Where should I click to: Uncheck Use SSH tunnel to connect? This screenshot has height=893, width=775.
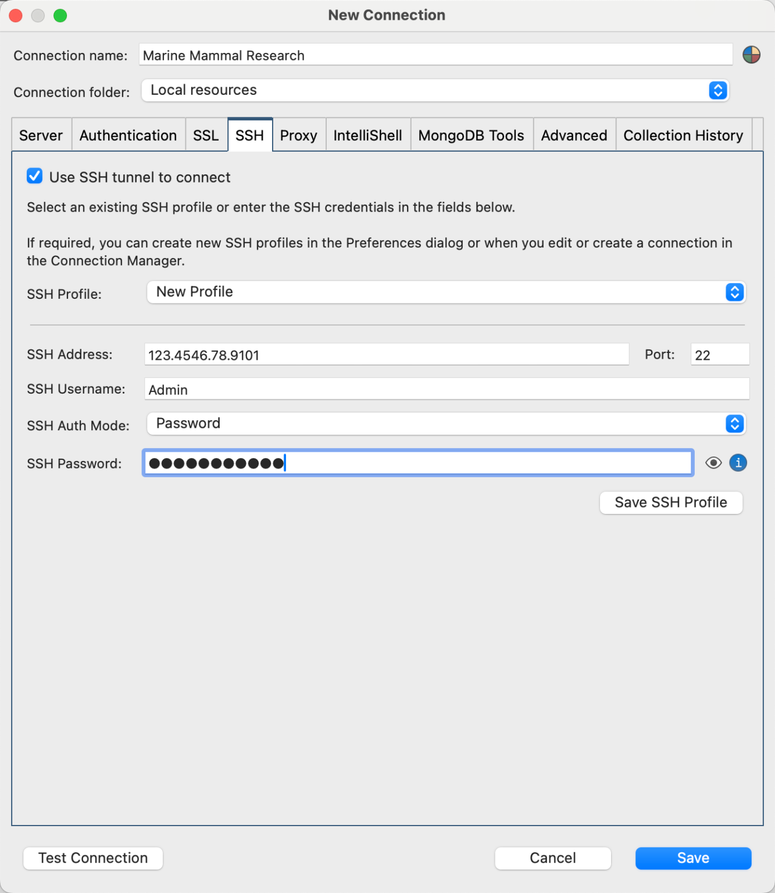point(34,176)
